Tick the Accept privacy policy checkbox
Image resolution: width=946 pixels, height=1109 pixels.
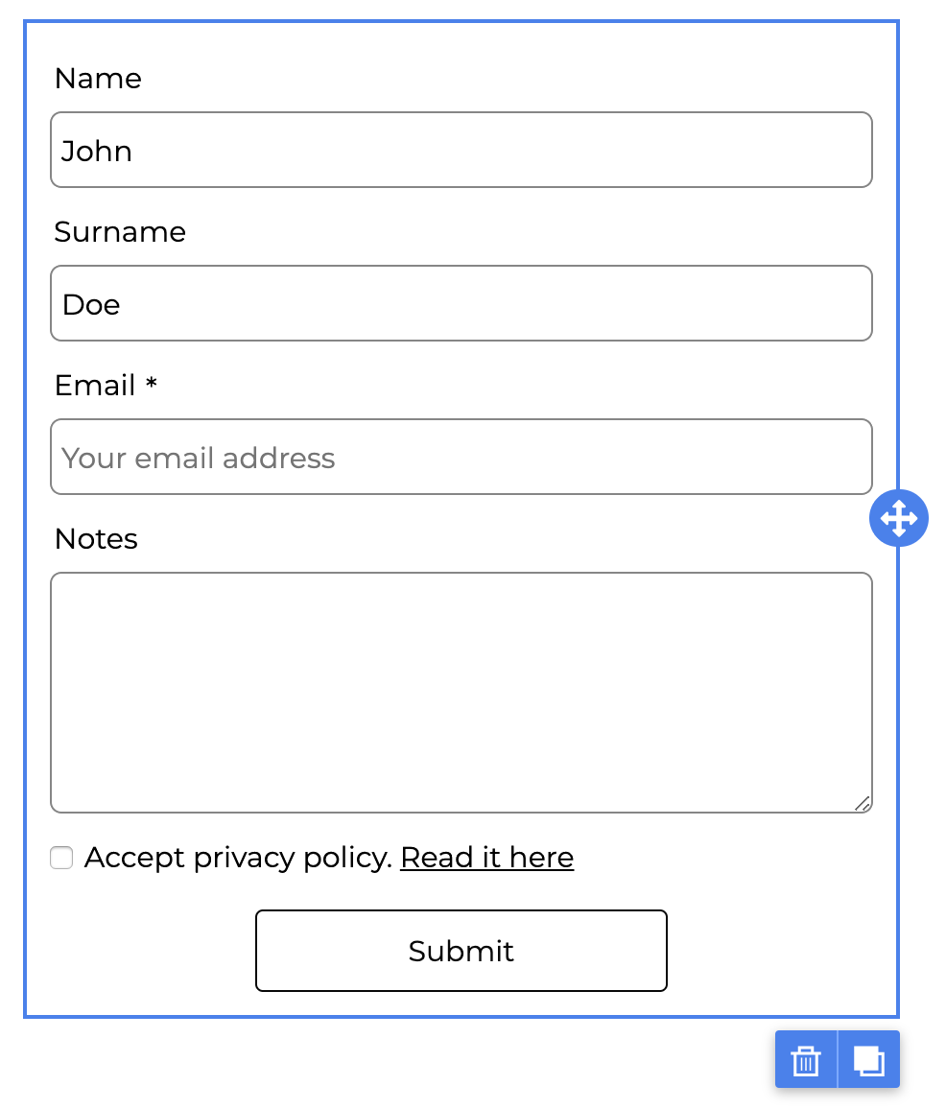pyautogui.click(x=61, y=858)
